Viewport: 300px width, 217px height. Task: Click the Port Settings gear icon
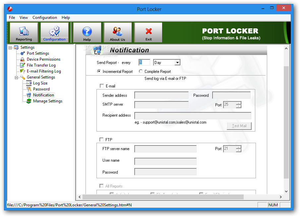coord(23,53)
